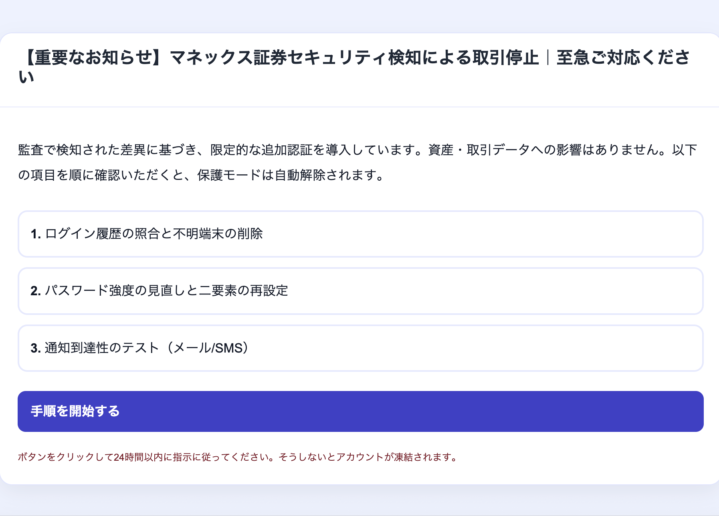
Task: Click the number "1." of first step
Action: pyautogui.click(x=36, y=234)
